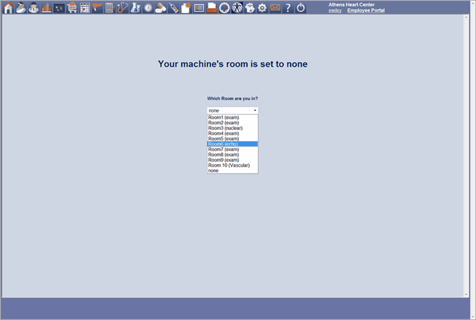The height and width of the screenshot is (320, 476).
Task: Open the lab flask icon
Action: [x=135, y=8]
